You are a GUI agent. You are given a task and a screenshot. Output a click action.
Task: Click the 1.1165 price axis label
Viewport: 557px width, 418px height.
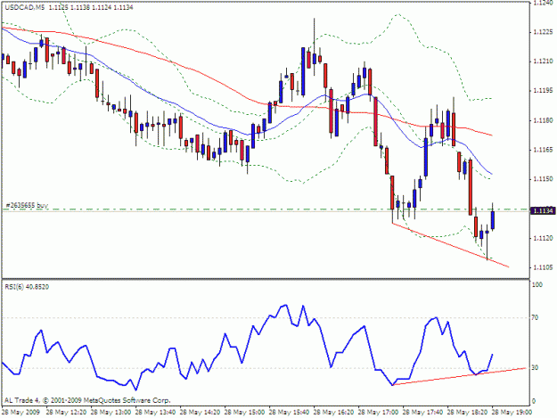(x=543, y=151)
